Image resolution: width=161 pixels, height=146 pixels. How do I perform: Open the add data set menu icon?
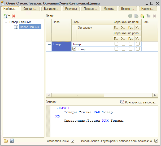point(6,16)
